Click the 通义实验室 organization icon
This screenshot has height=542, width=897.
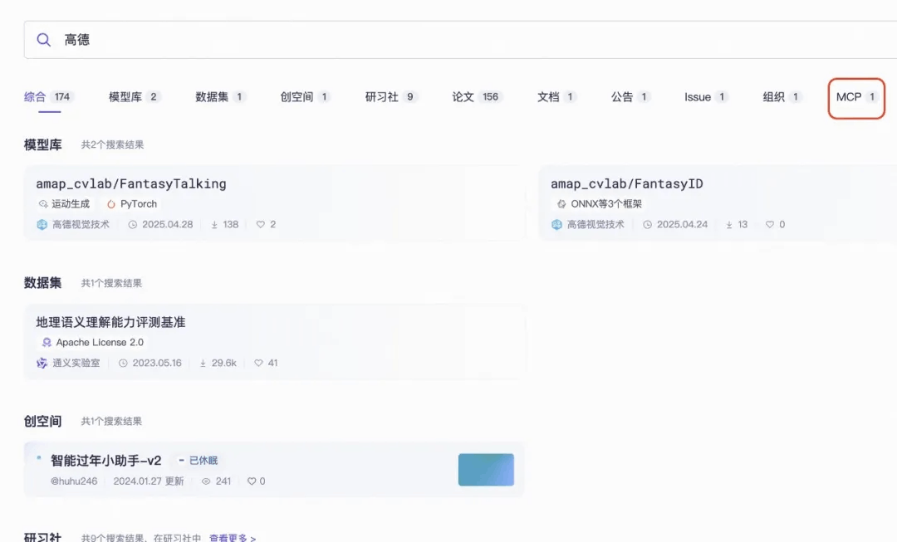click(x=42, y=363)
